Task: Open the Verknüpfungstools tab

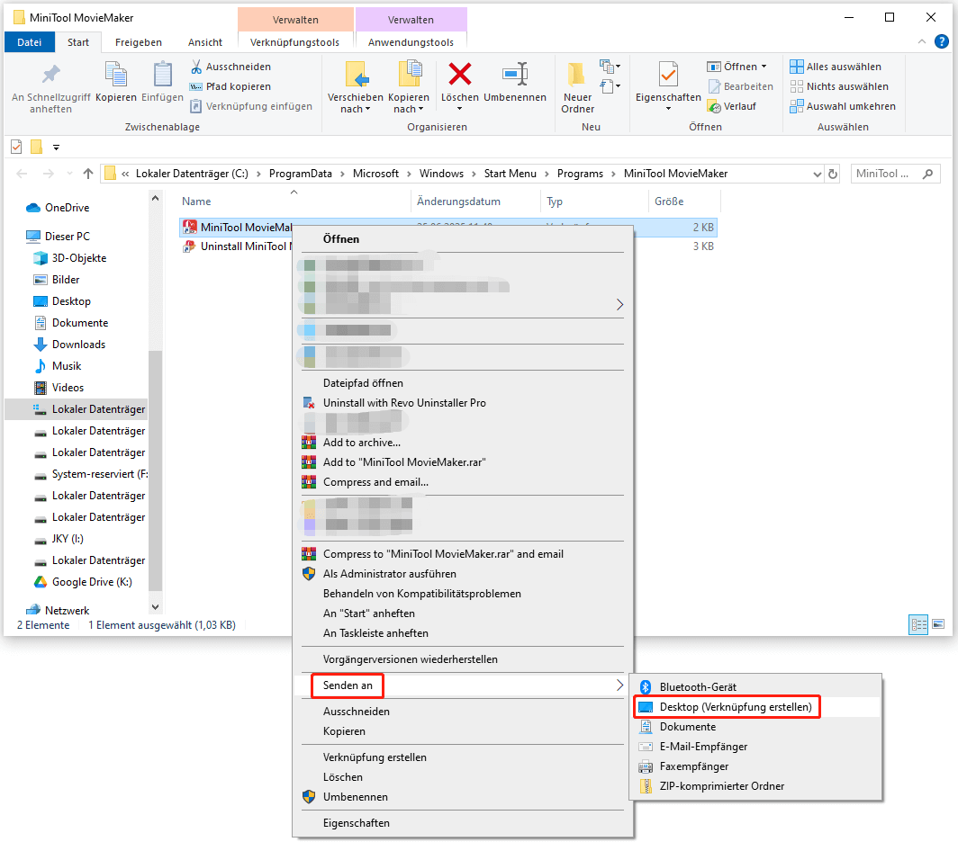Action: click(x=294, y=42)
